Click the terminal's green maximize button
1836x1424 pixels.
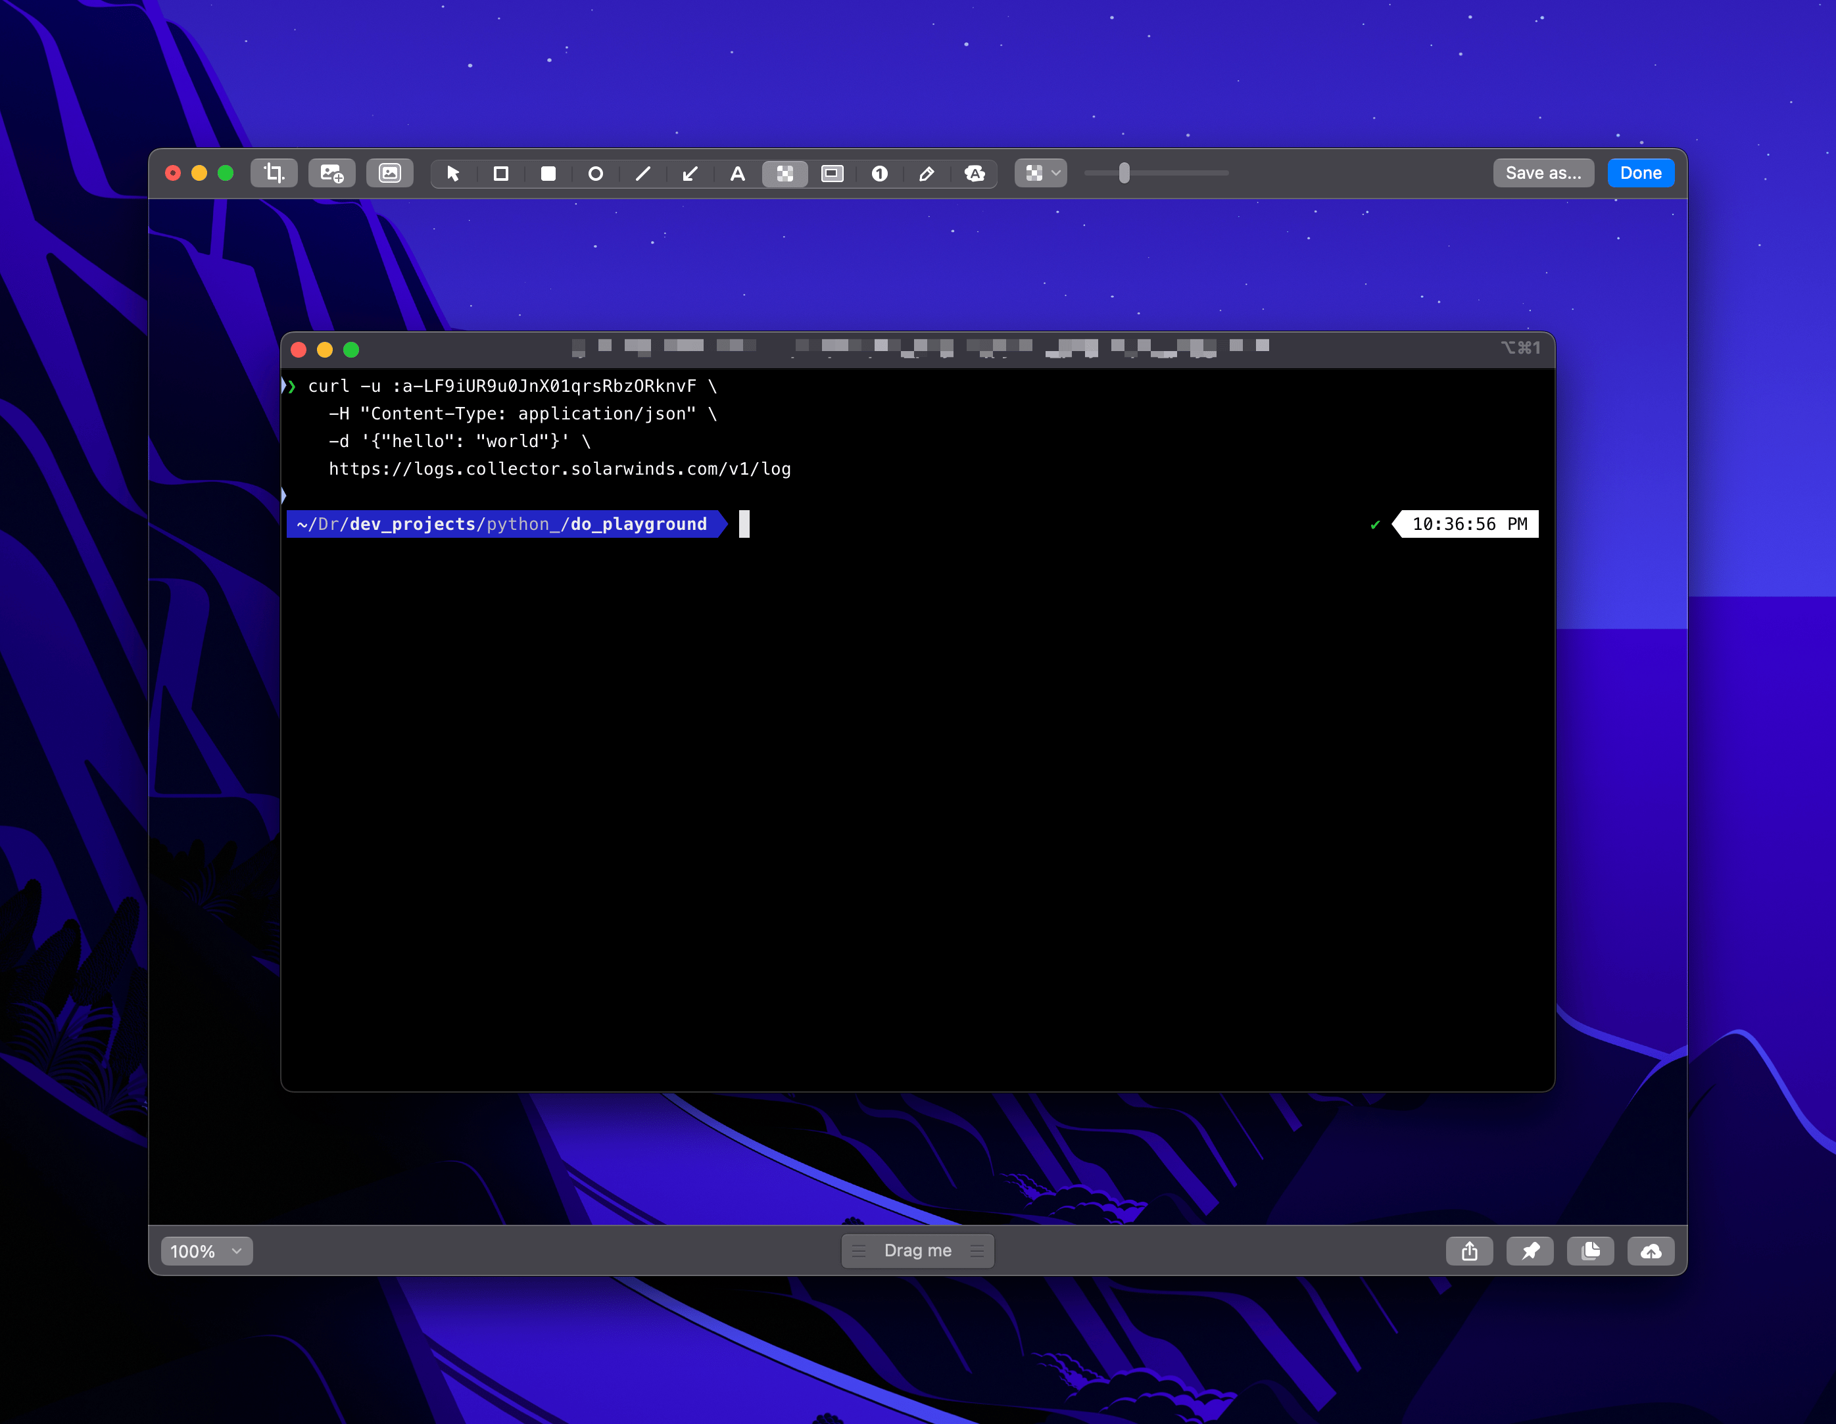[x=351, y=350]
